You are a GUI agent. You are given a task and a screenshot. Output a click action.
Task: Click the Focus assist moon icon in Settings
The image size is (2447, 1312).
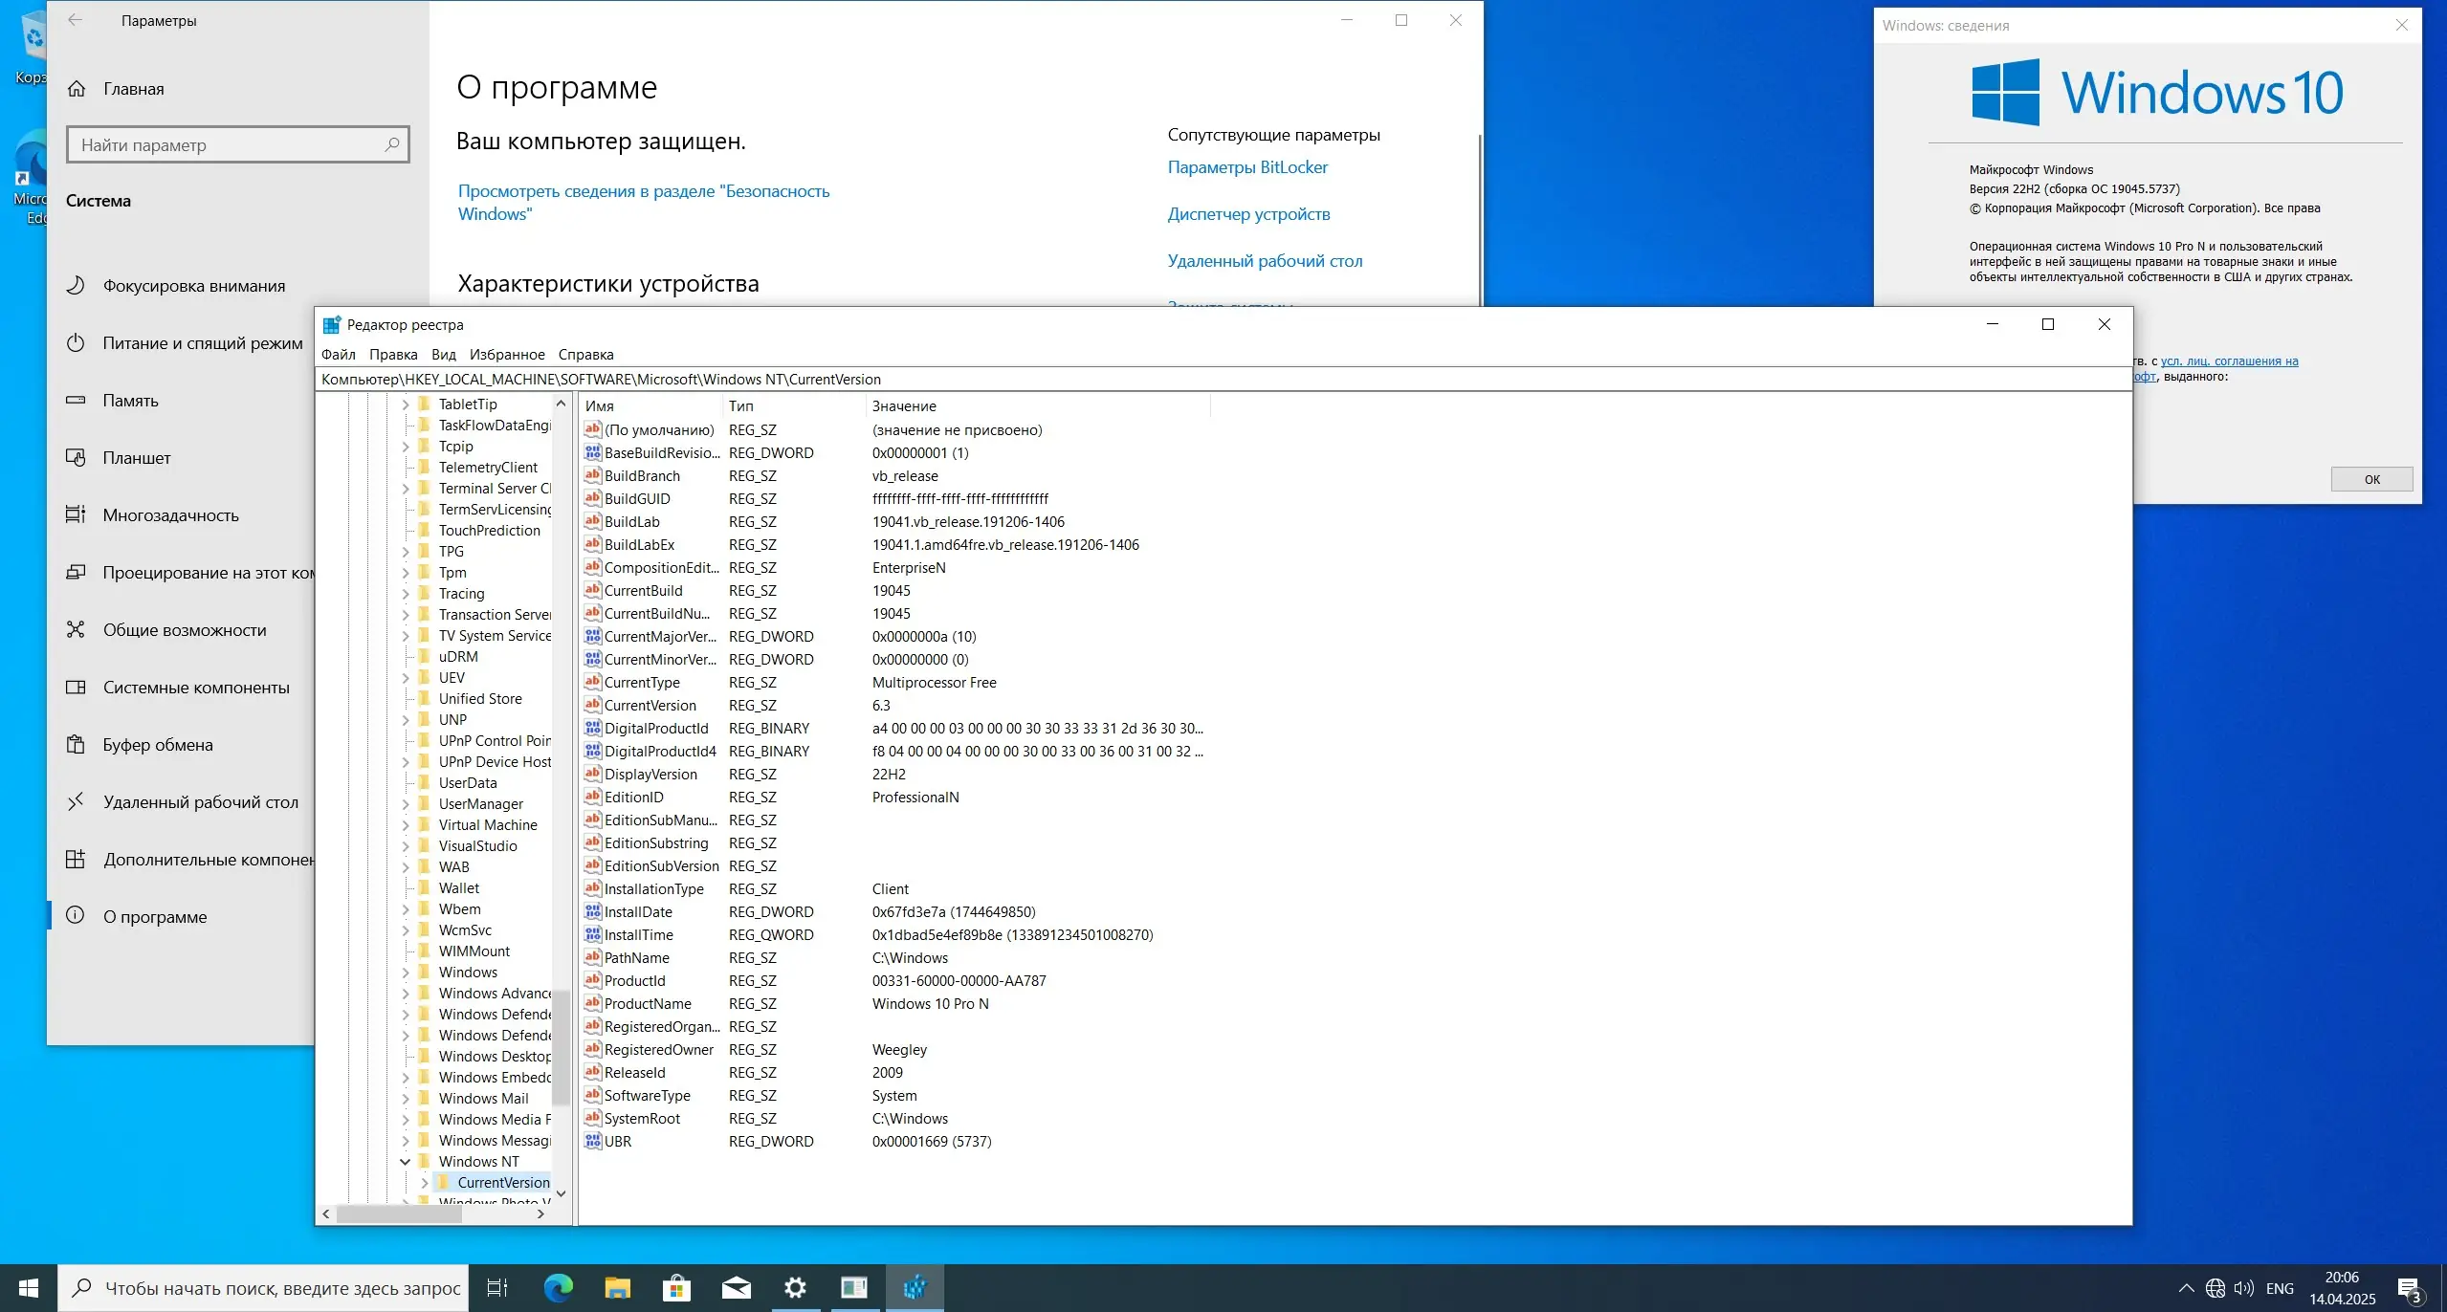click(x=76, y=285)
